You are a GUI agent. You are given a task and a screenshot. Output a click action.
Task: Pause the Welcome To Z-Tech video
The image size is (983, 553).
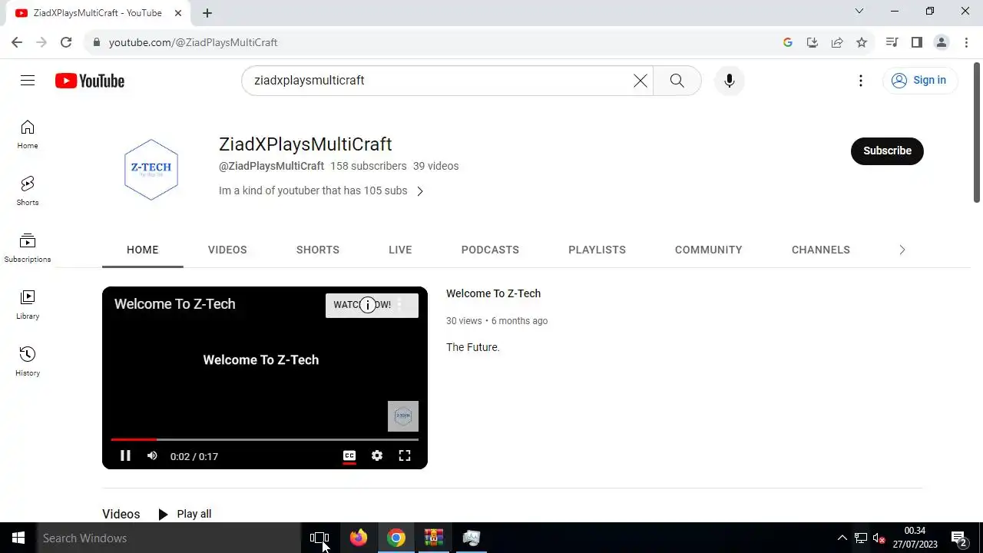(x=125, y=455)
